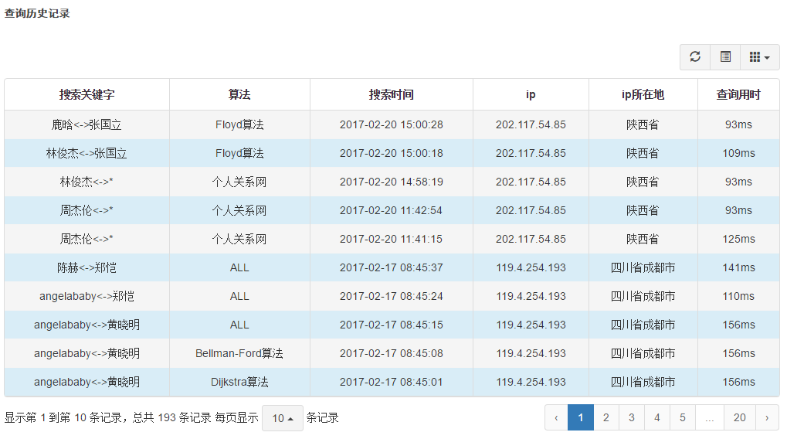
Task: Click the Bellman-Ford算法 cell
Action: pyautogui.click(x=239, y=354)
